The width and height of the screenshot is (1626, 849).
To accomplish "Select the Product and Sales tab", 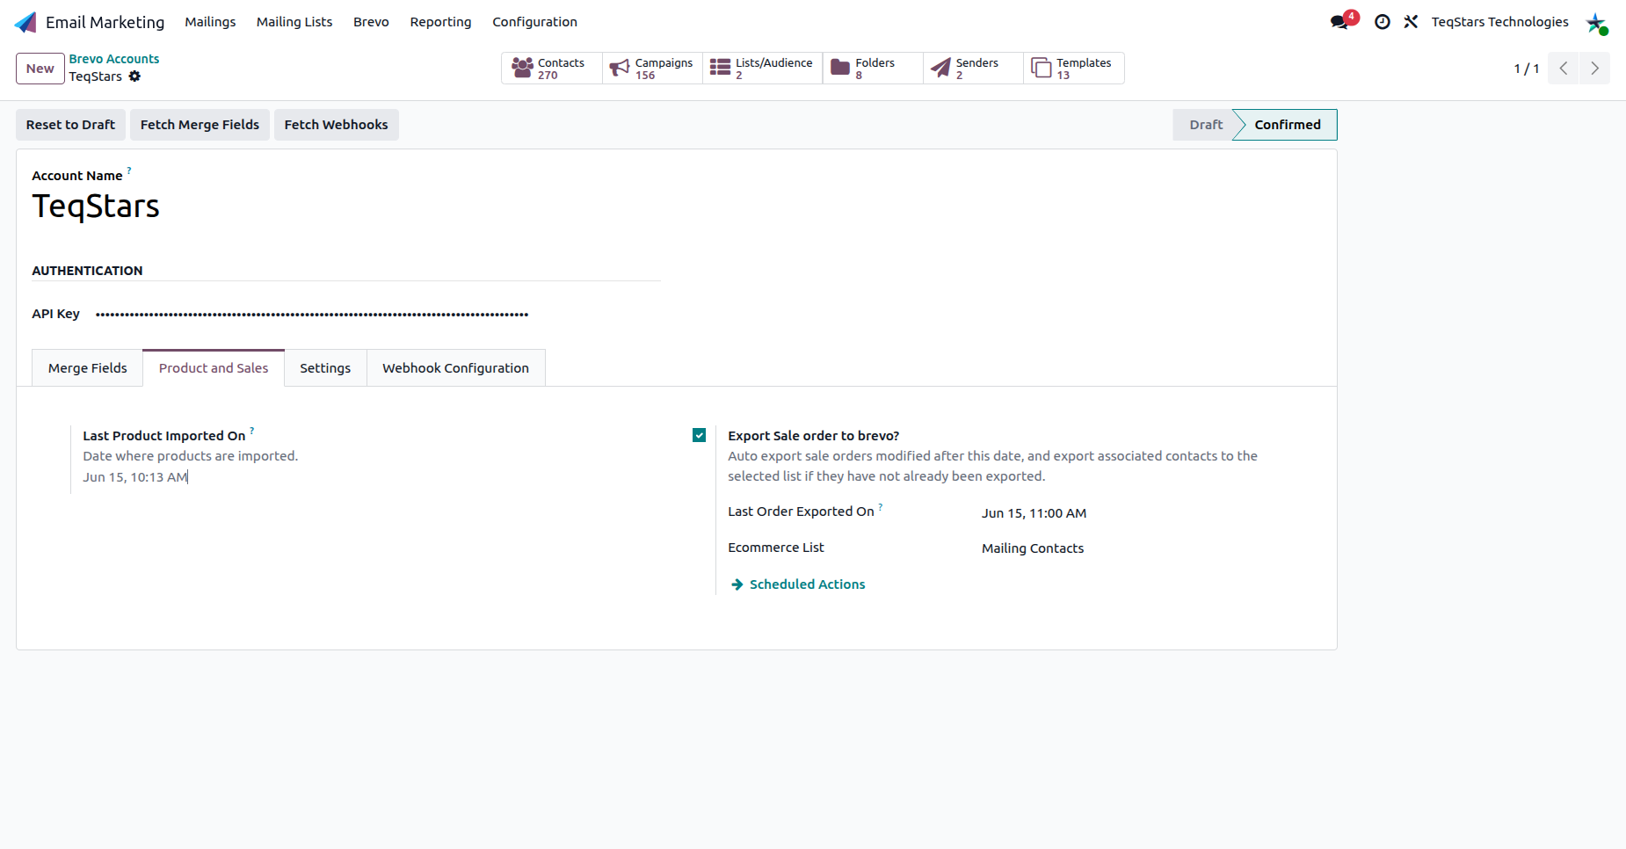I will click(x=214, y=368).
